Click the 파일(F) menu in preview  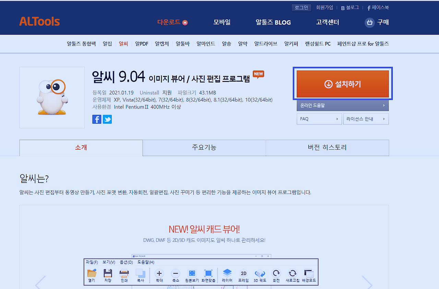(92, 262)
